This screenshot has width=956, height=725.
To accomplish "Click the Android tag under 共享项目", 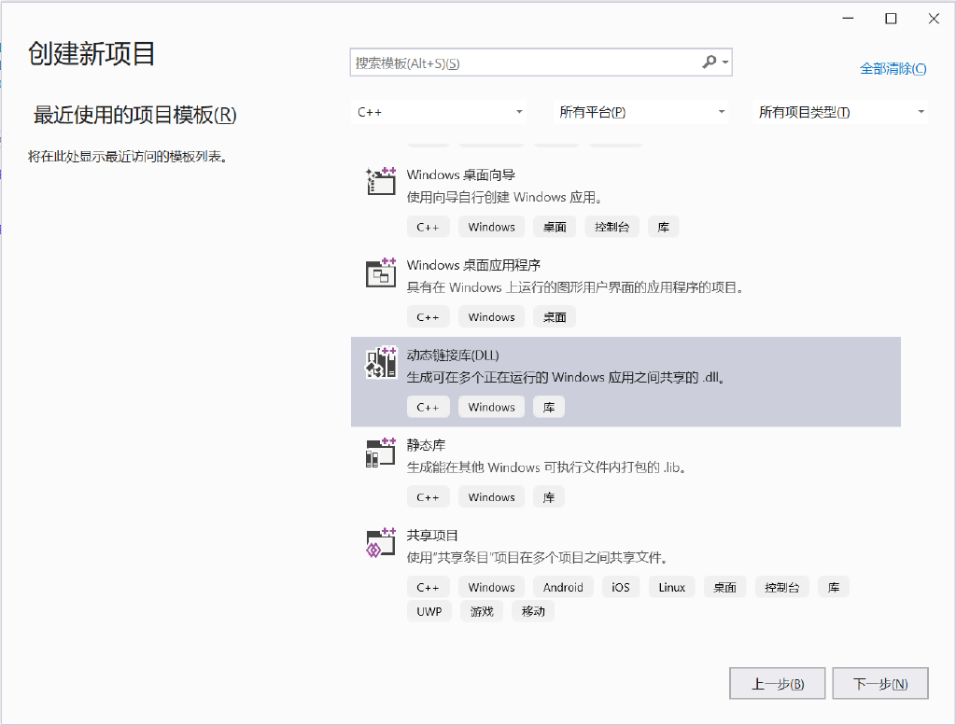I will point(563,586).
